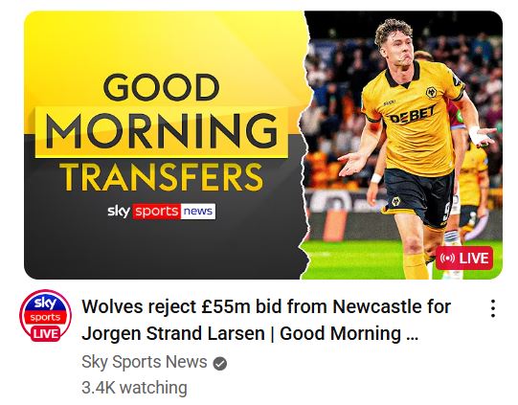Click the red LIVE badge on thumbnail

pyautogui.click(x=464, y=258)
